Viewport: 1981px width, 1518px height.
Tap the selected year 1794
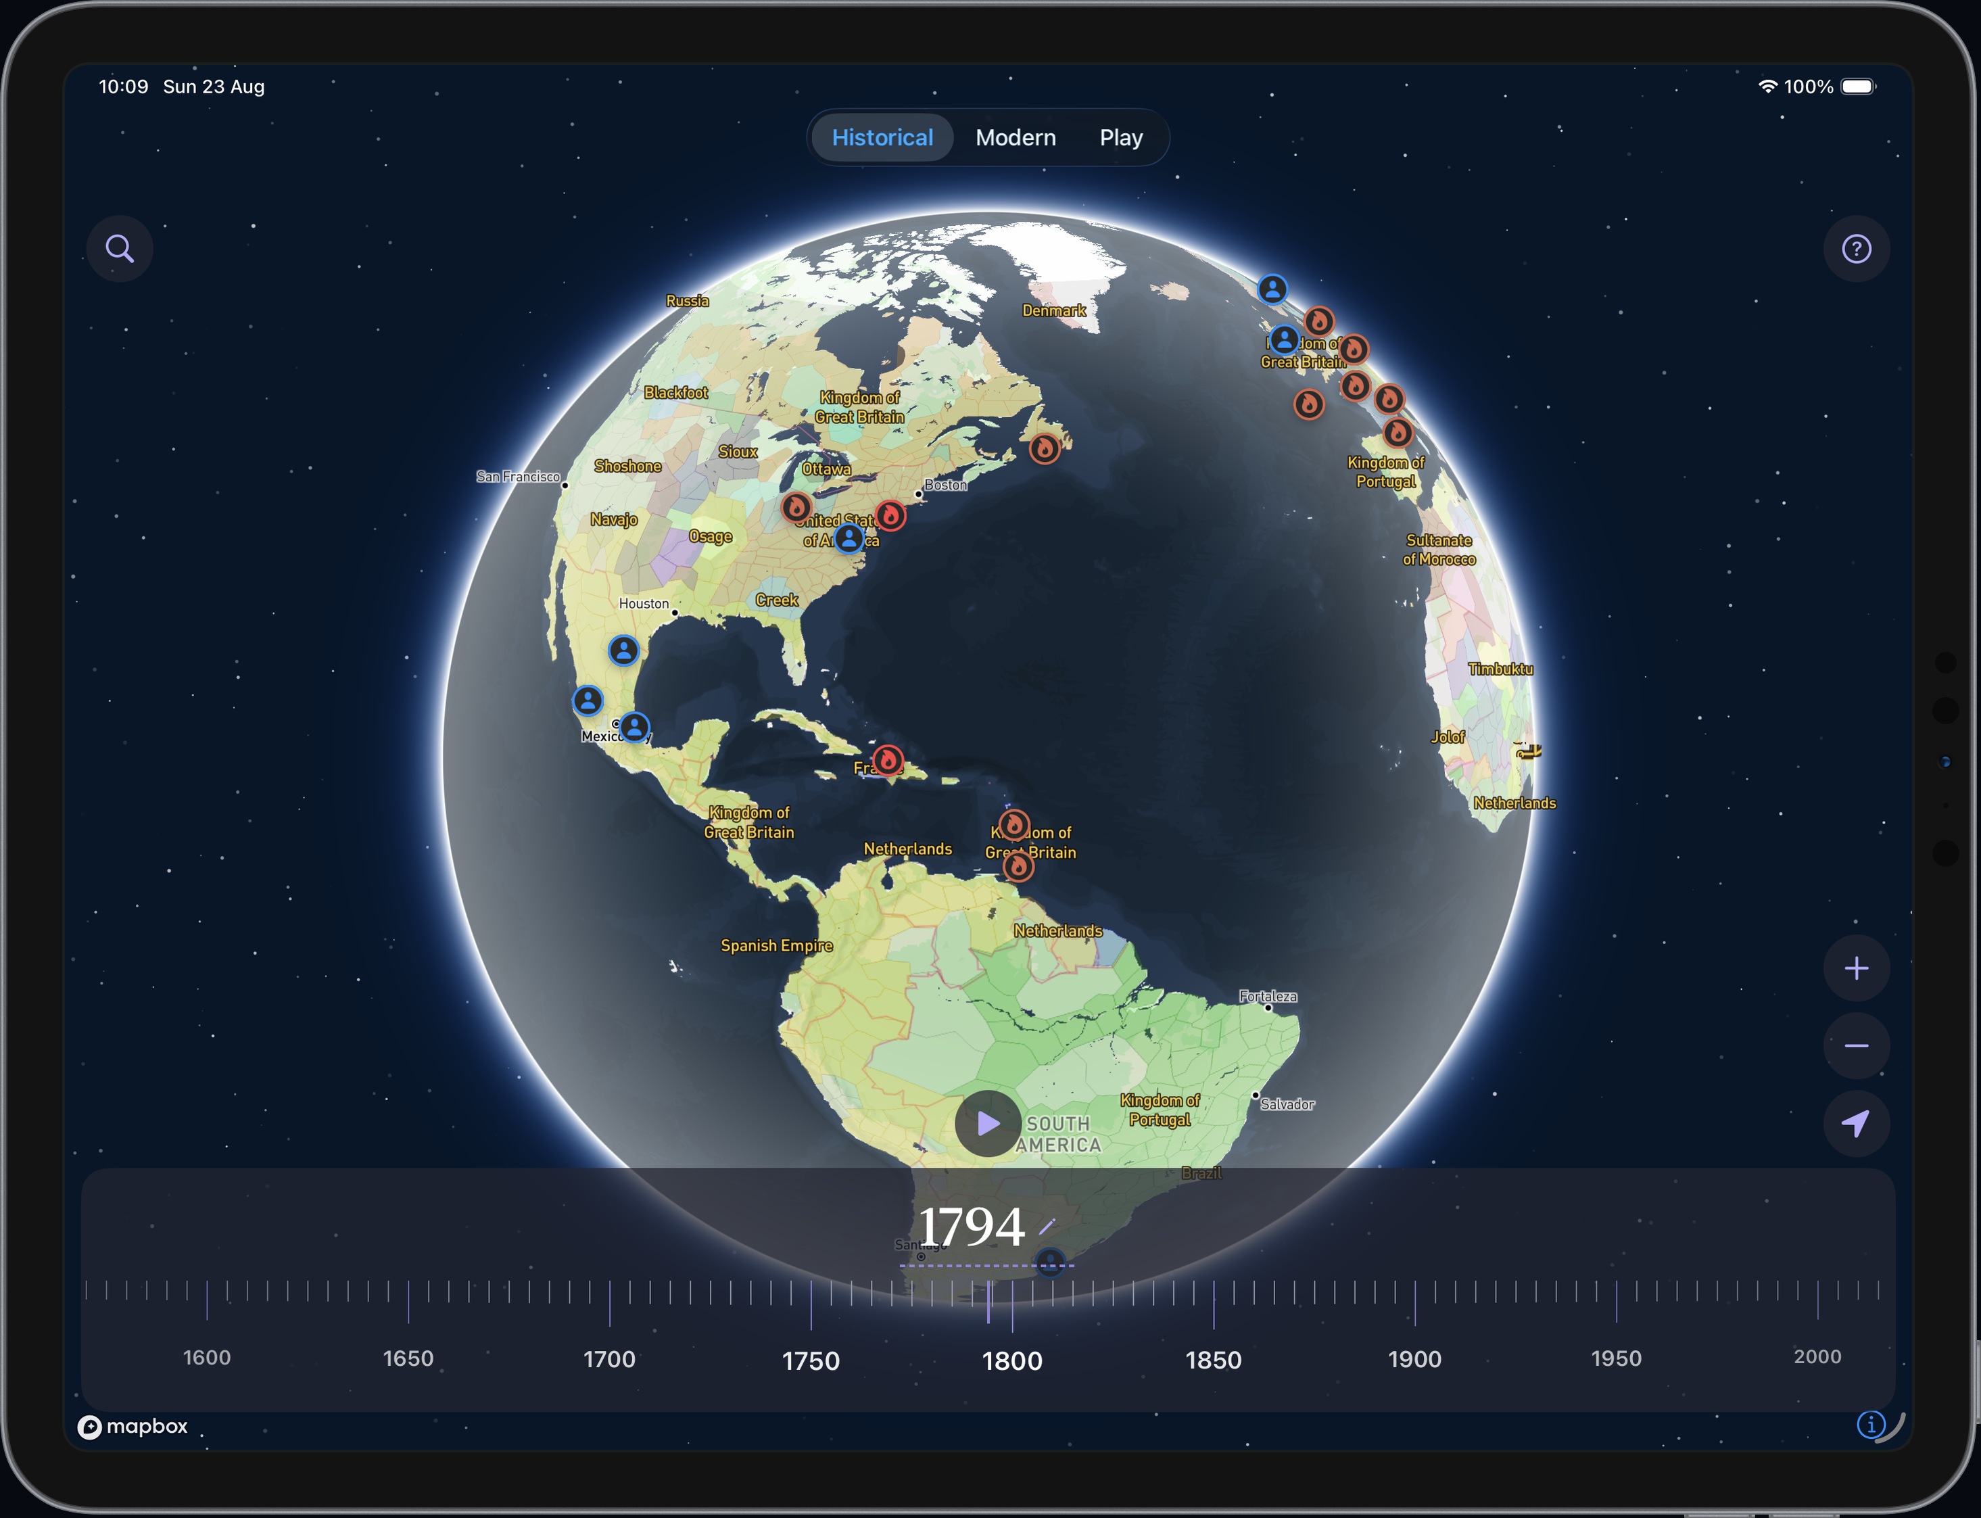971,1227
